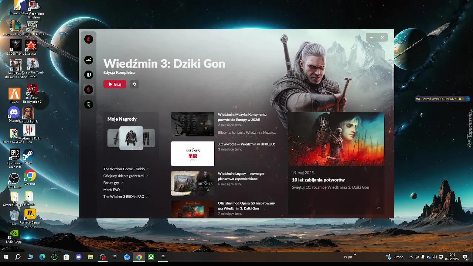Open Red Dead Redemption 2 desktop shortcut
Screen dimensions: 473x266
[32, 93]
